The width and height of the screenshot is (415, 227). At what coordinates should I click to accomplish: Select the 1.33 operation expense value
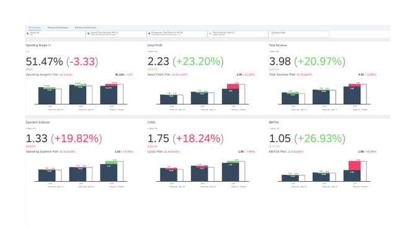click(37, 138)
